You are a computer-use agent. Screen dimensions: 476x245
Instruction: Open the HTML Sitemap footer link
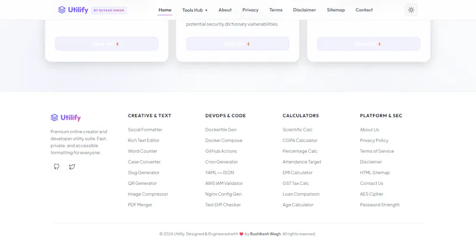pyautogui.click(x=375, y=172)
